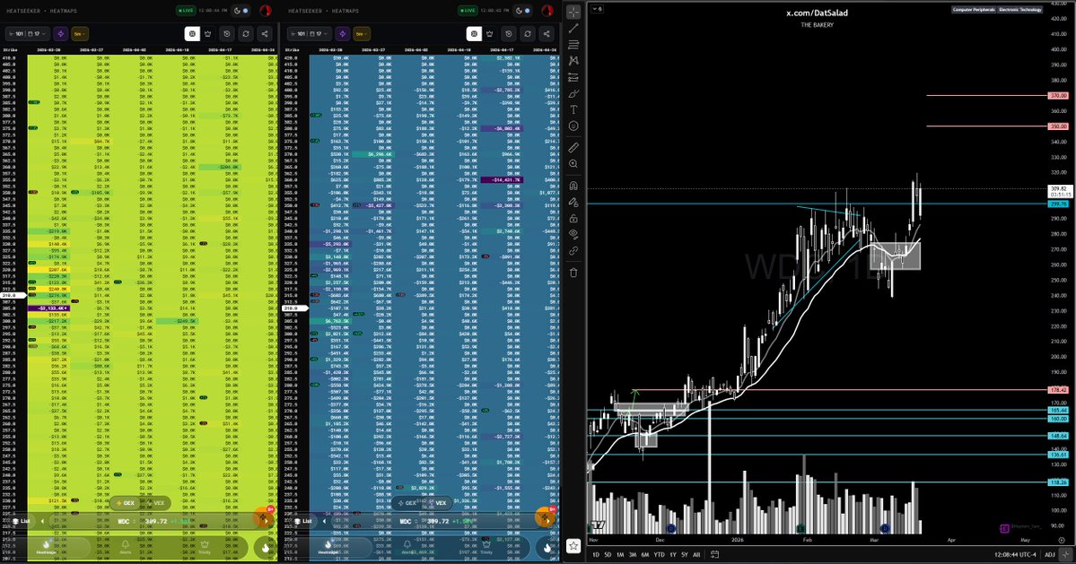Open the 101 / 17 strikes dropdown in left heatmap
Viewport: 1076px width, 564px height.
tap(28, 33)
